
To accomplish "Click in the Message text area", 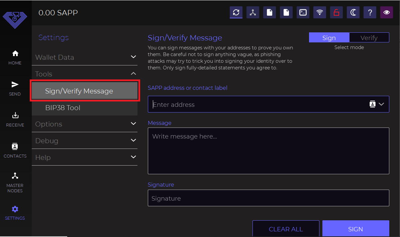I will click(268, 151).
